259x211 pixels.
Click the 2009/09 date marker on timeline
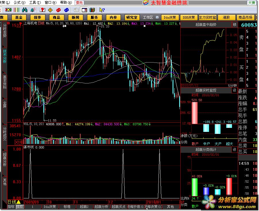click(x=31, y=202)
